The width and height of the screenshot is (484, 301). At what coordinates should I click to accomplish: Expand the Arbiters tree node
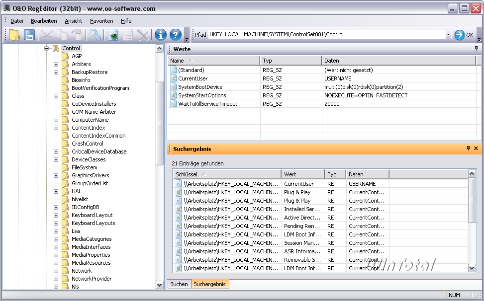click(56, 64)
